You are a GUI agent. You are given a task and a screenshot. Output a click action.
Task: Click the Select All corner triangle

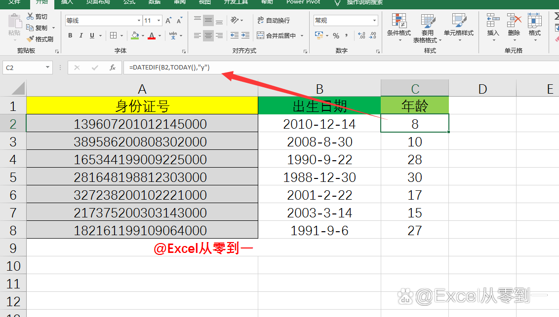pos(17,88)
